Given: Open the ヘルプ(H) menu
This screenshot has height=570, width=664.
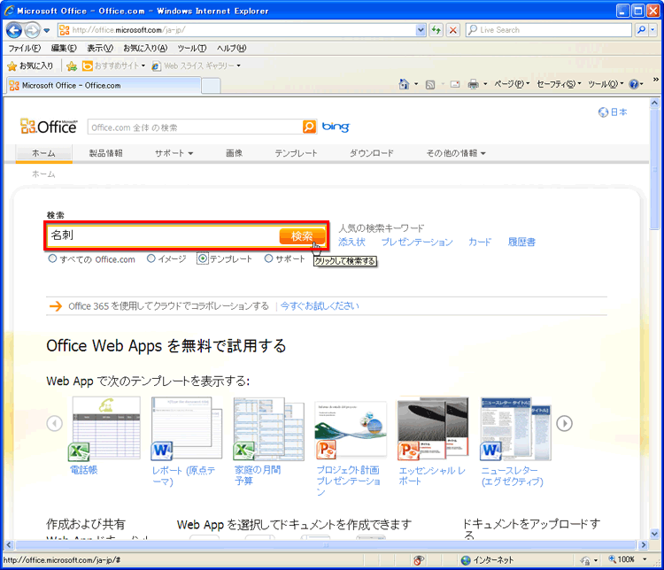Looking at the screenshot, I should [x=232, y=49].
